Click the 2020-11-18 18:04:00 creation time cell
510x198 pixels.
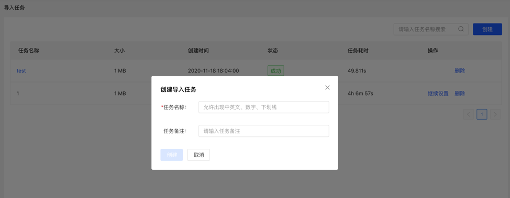(213, 71)
